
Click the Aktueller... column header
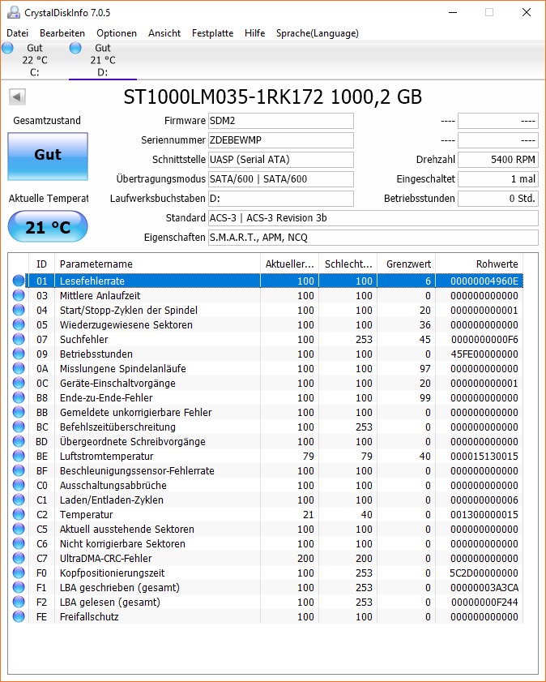289,264
